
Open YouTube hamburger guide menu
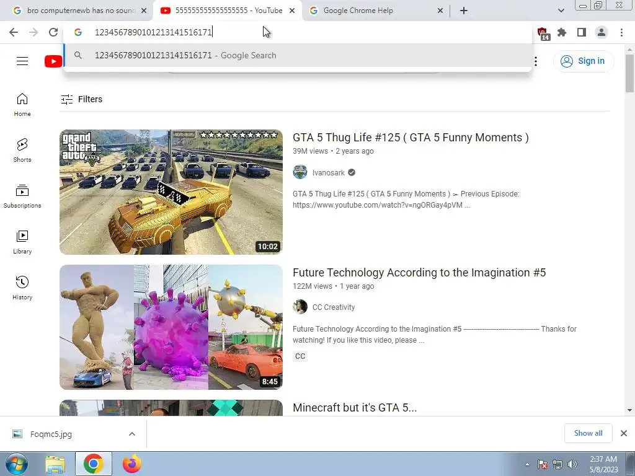[22, 61]
